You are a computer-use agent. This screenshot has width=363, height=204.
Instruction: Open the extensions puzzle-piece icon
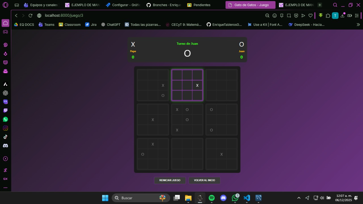[x=328, y=16]
